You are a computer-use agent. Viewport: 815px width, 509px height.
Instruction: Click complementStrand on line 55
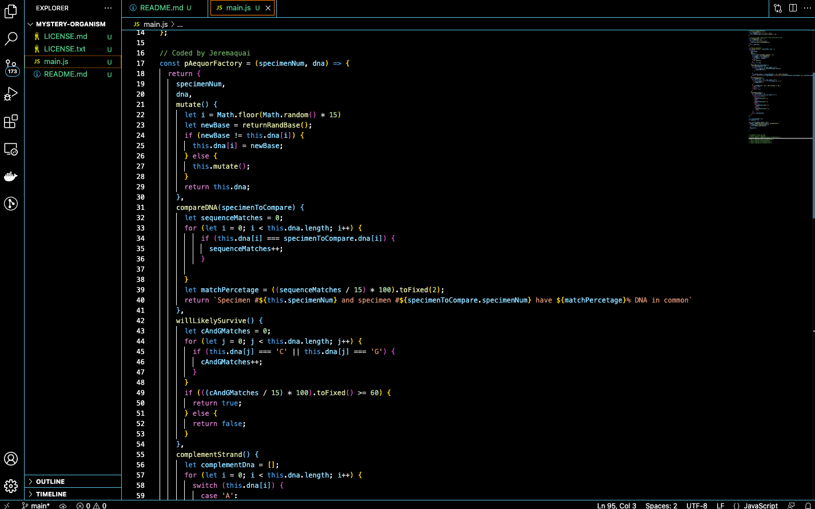point(209,455)
